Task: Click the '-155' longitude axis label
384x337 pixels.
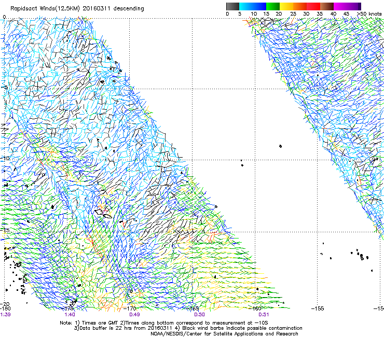Action: 318,308
